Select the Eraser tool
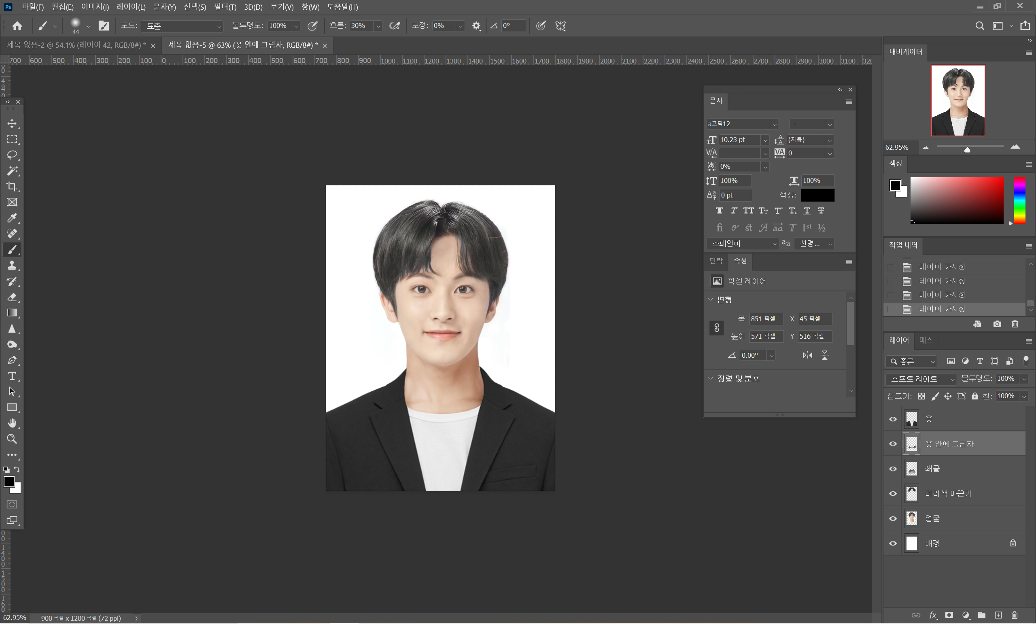The height and width of the screenshot is (624, 1036). tap(12, 297)
